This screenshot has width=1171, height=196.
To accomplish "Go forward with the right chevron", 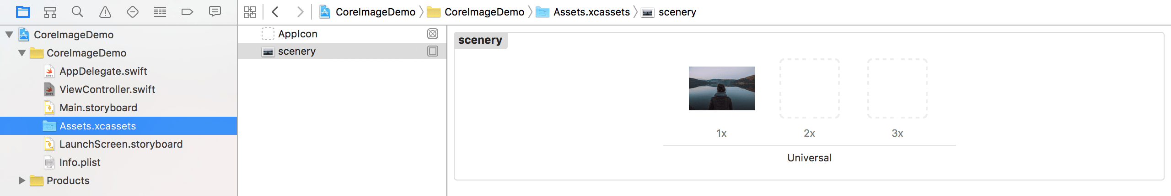I will tap(300, 12).
